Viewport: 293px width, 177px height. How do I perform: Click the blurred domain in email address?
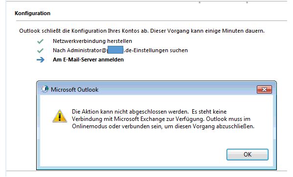point(115,50)
